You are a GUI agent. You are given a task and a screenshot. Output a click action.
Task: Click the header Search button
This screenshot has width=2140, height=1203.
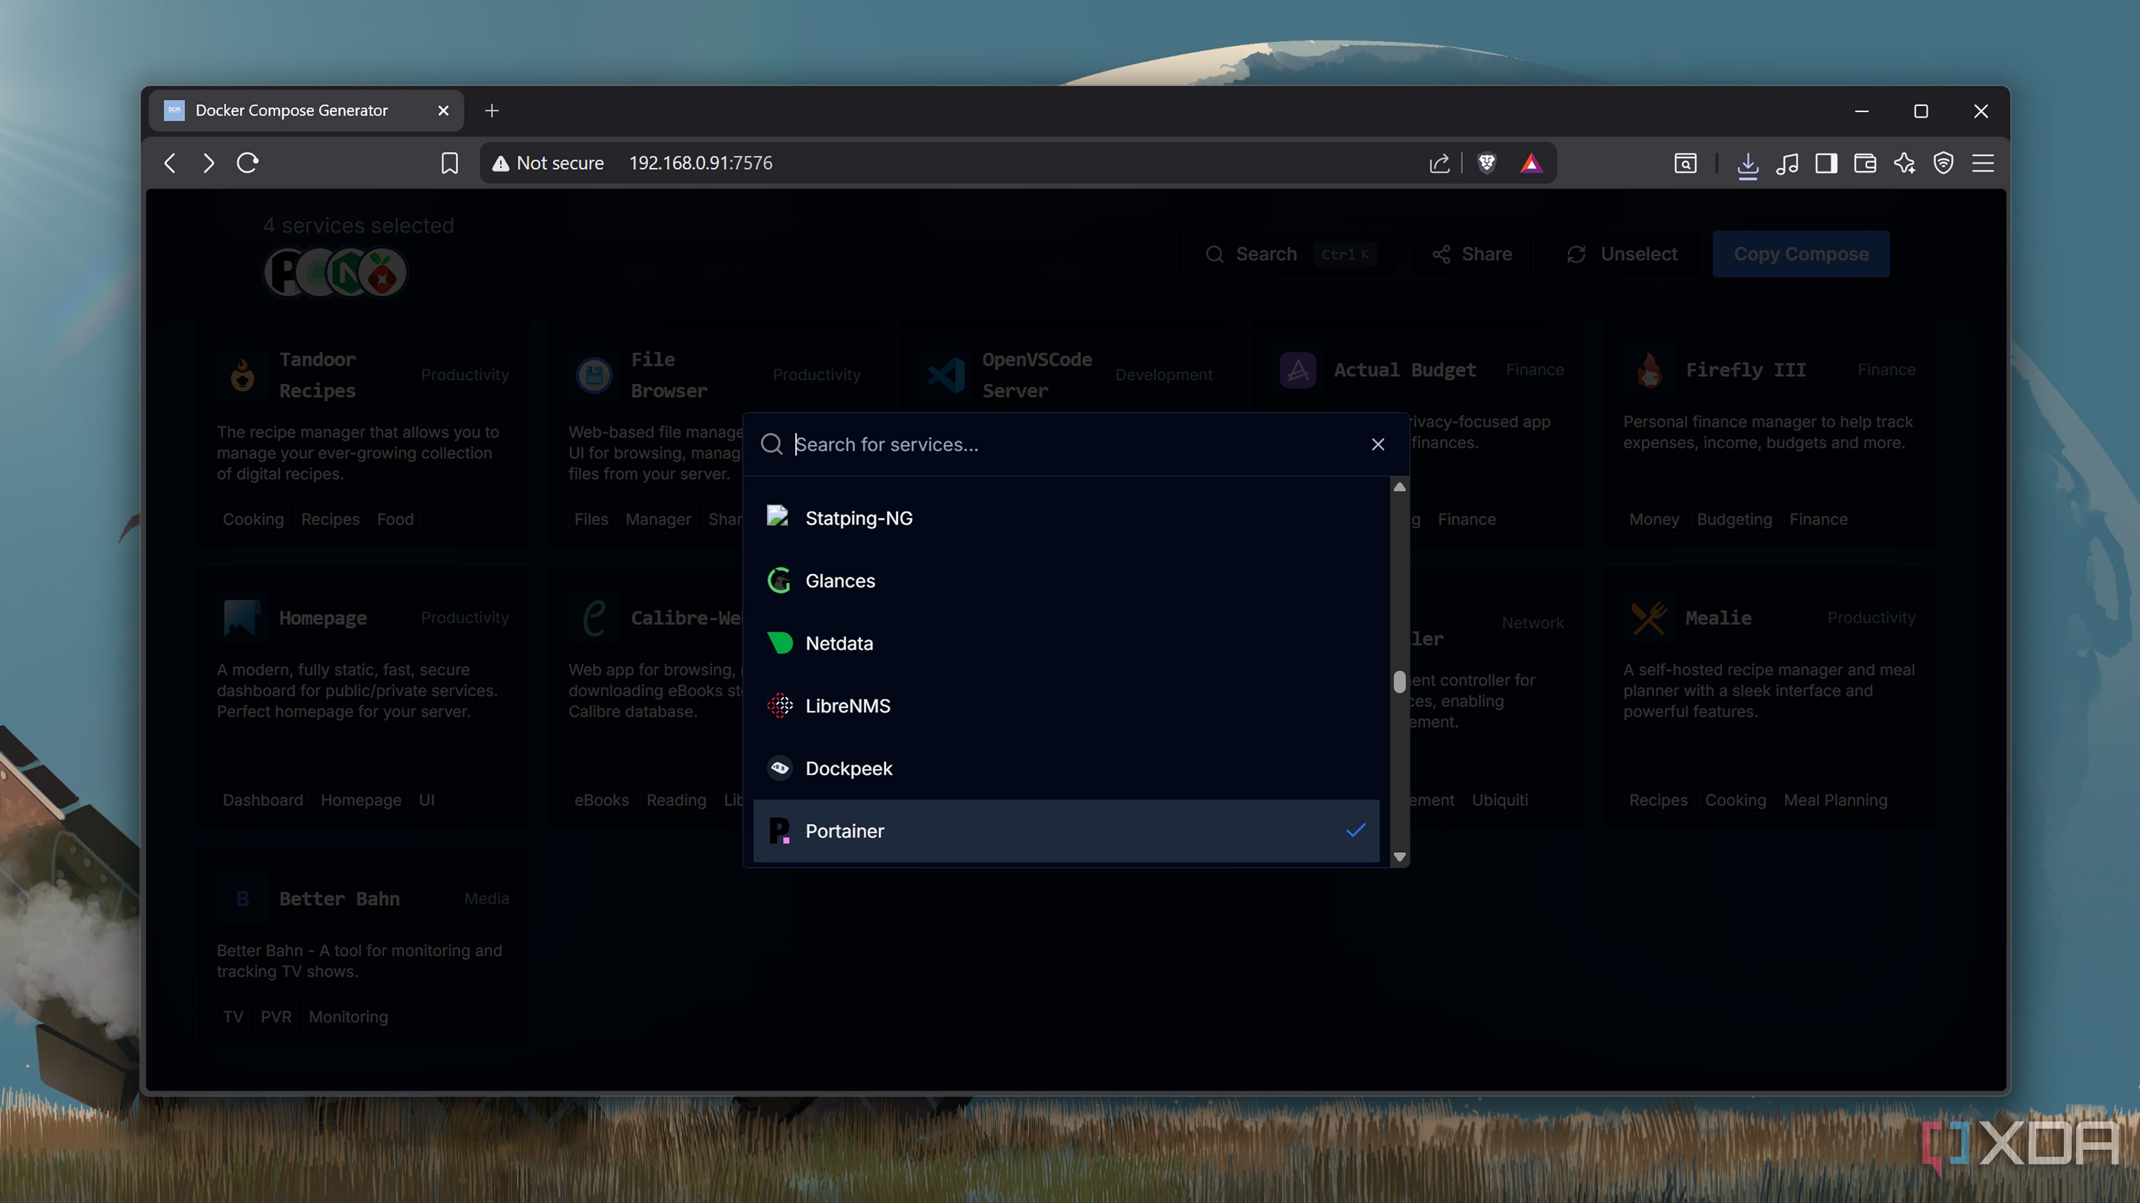1290,254
